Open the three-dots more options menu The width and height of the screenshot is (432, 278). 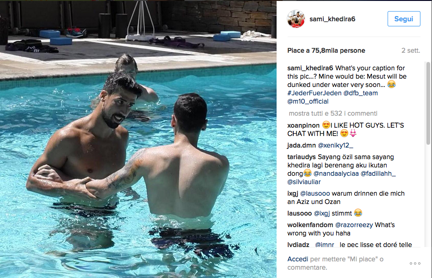[x=415, y=263]
